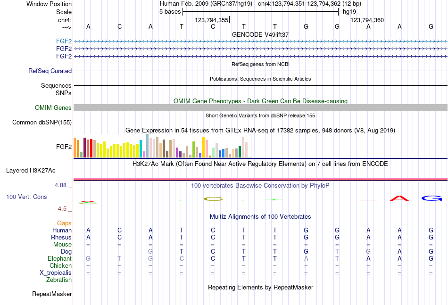Click the 5 bases scale bar
This screenshot has width=448, height=305.
[260, 12]
